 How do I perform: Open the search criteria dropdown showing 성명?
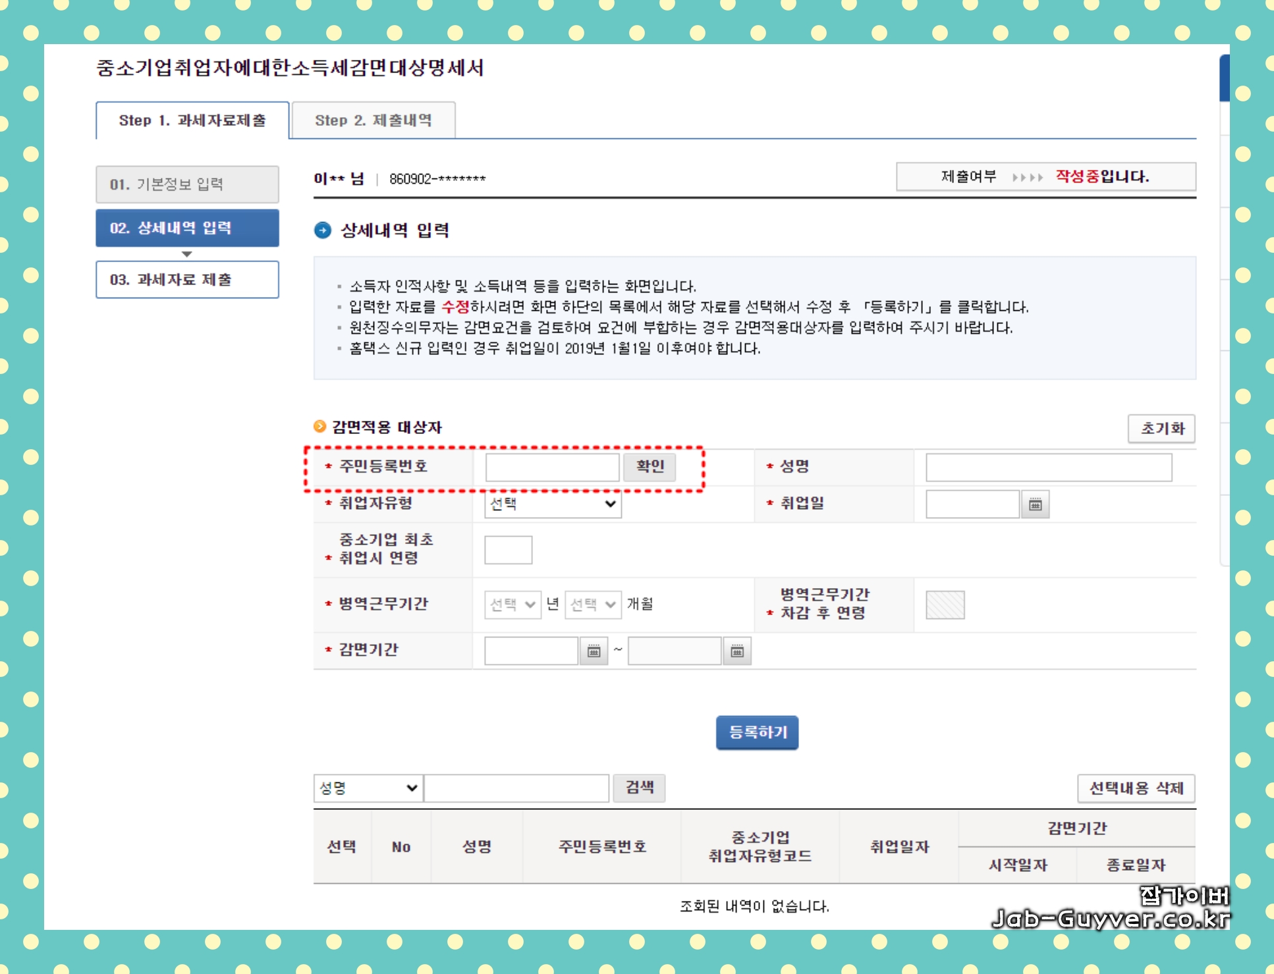click(368, 788)
